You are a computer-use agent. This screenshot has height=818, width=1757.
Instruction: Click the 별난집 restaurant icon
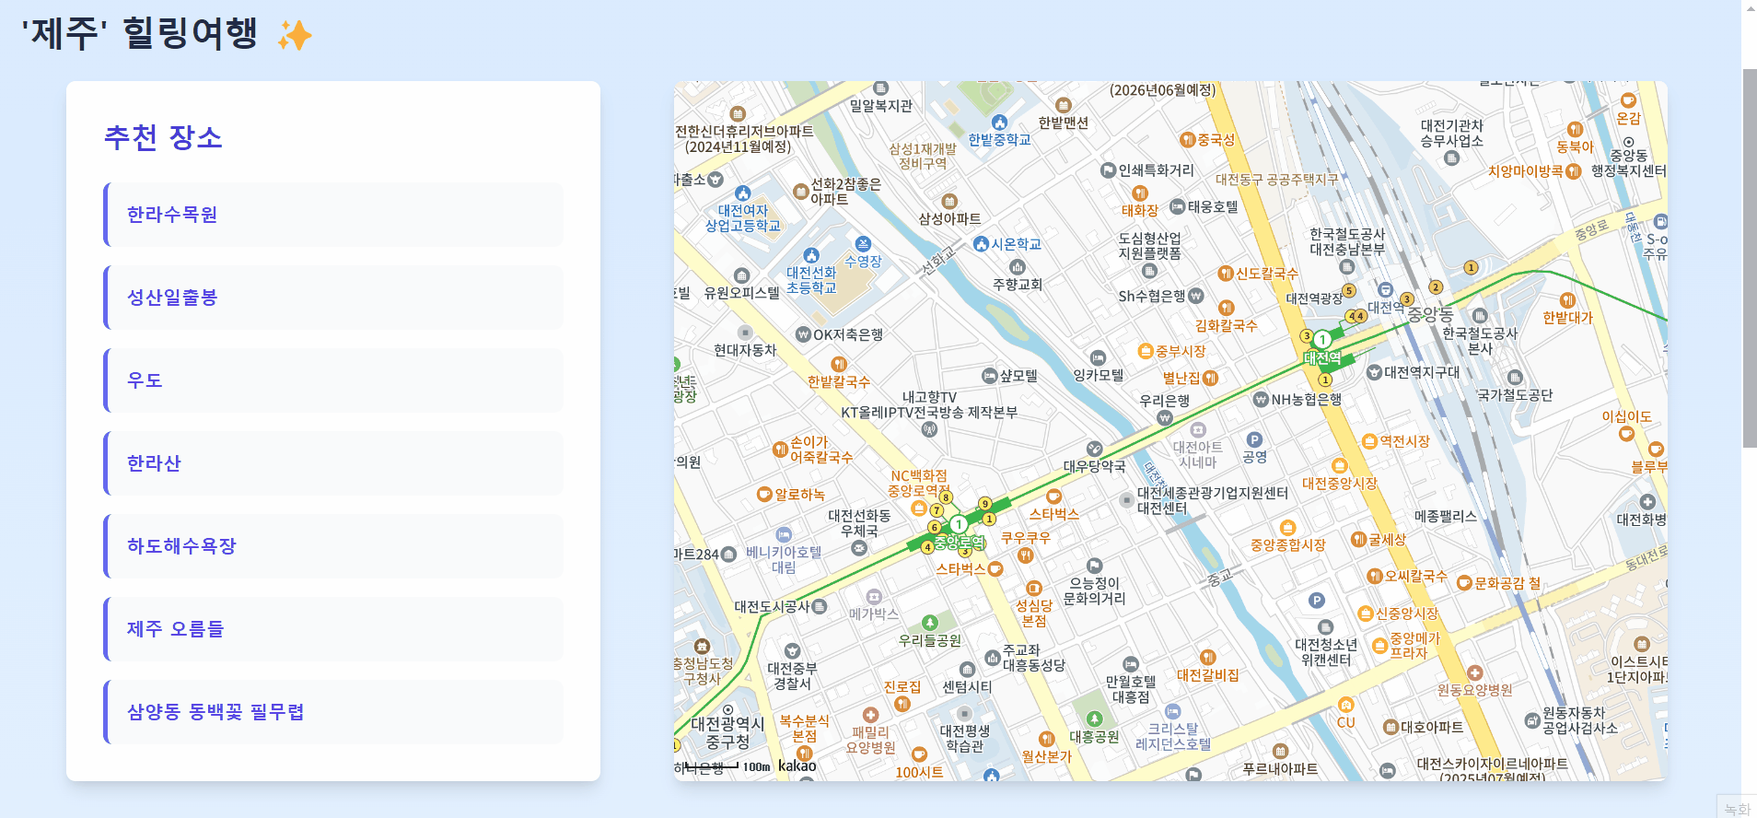[1210, 378]
